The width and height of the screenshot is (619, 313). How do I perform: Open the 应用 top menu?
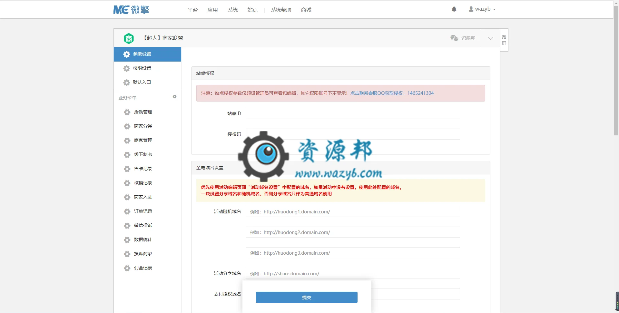coord(212,10)
